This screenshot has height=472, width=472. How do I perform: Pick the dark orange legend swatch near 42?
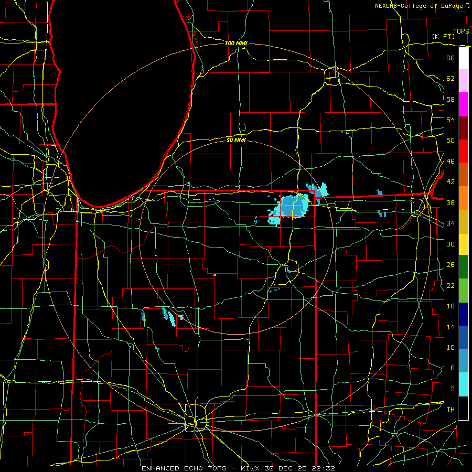463,175
